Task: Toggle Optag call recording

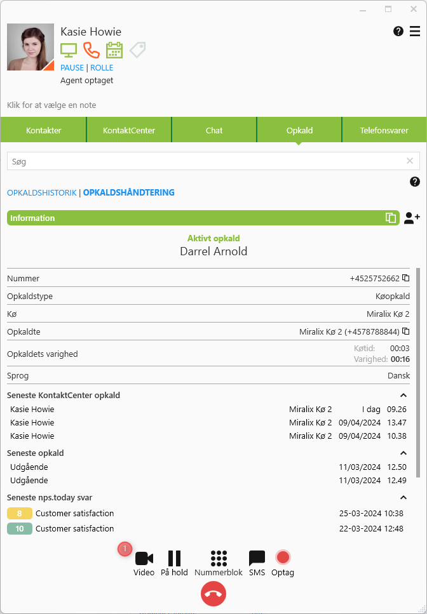Action: click(283, 559)
